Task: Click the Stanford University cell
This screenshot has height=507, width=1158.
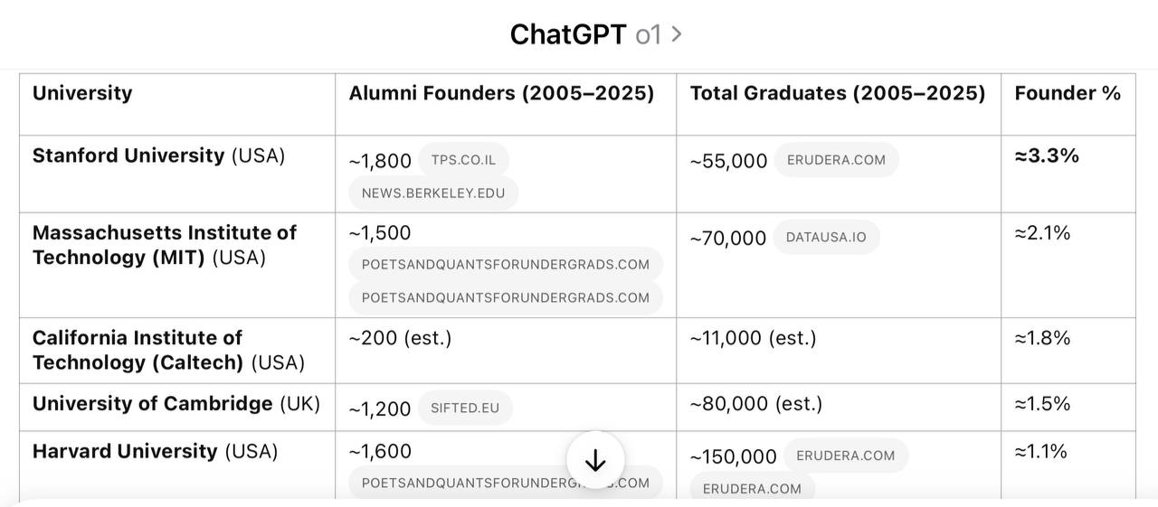Action: coord(177,174)
